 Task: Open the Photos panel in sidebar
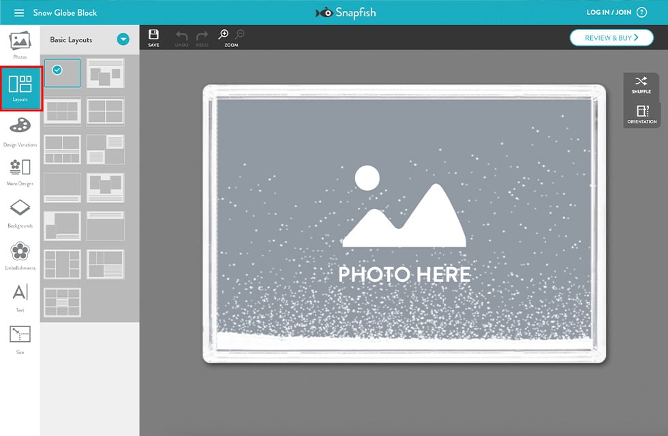[20, 44]
